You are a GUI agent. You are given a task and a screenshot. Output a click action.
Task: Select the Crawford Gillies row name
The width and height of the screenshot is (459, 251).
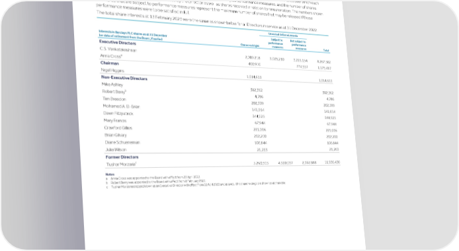(118, 127)
